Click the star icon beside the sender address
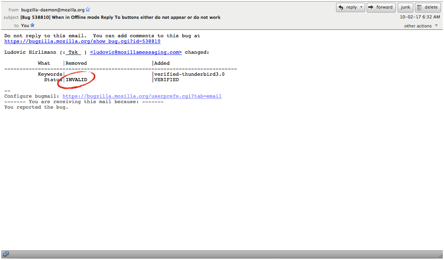444x260 pixels. [x=88, y=9]
